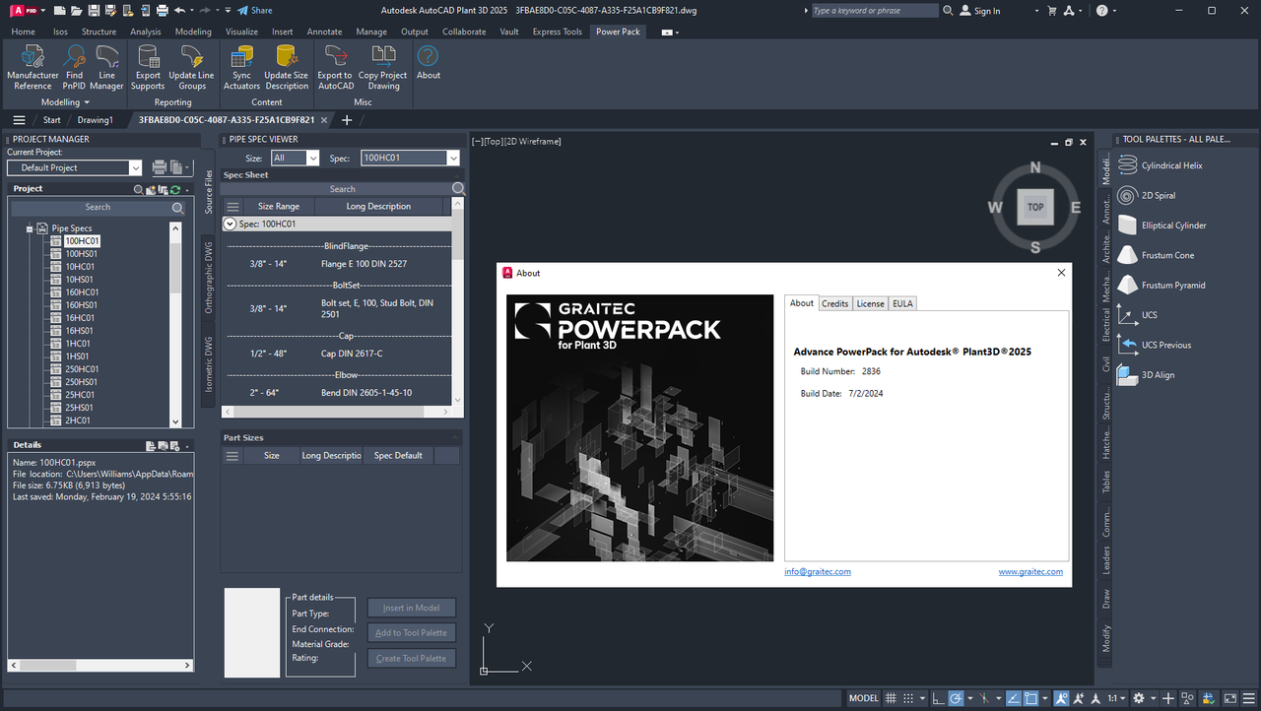1261x711 pixels.
Task: Undo the last action
Action: point(178,10)
